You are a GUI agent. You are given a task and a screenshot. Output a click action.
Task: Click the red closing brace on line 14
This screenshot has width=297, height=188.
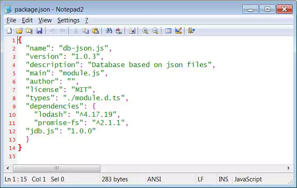coord(20,147)
